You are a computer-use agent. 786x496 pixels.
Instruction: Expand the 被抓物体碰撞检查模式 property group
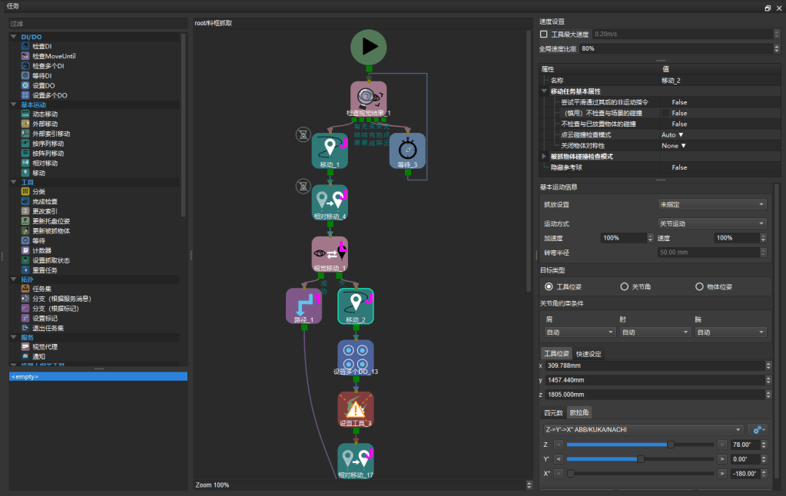(x=545, y=157)
